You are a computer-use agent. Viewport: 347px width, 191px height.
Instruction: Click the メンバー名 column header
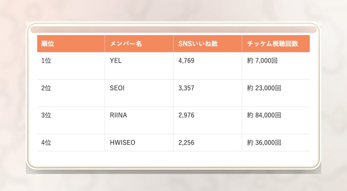tap(126, 44)
